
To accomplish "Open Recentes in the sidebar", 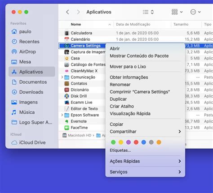I will 32,42.
